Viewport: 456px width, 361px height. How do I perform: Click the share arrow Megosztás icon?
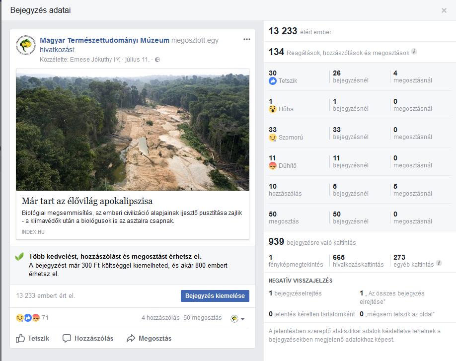[x=131, y=338]
